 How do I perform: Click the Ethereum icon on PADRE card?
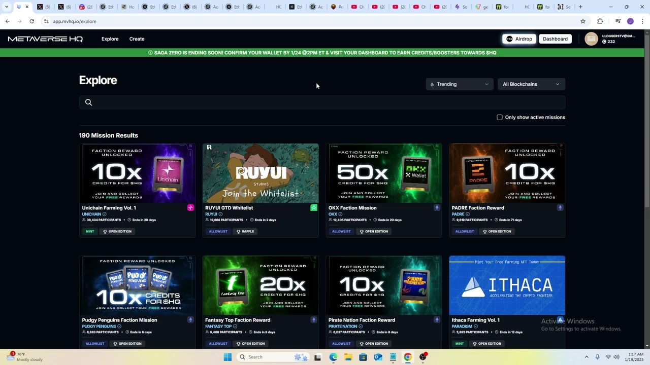pyautogui.click(x=560, y=207)
